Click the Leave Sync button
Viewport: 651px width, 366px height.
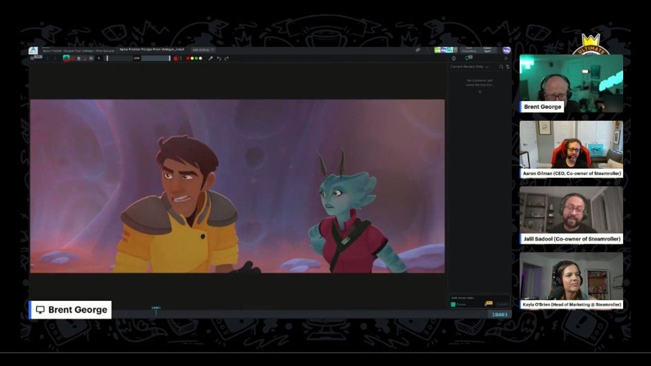(x=487, y=50)
